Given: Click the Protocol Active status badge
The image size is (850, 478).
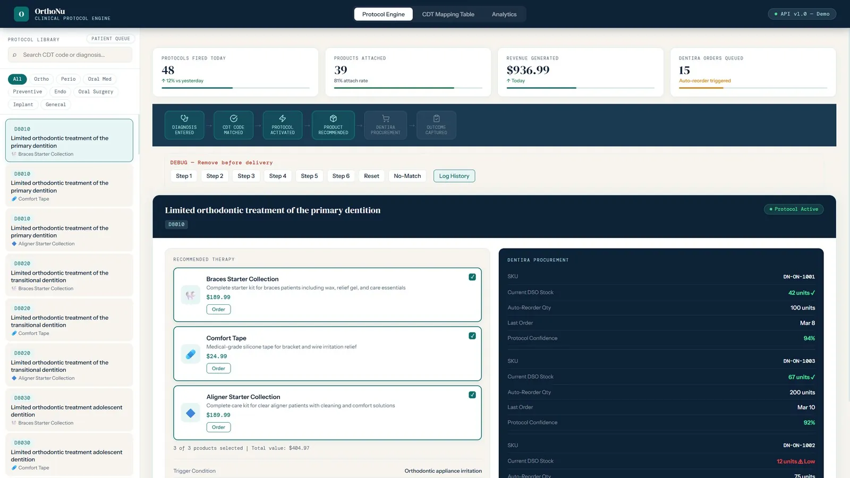Looking at the screenshot, I should (x=794, y=209).
